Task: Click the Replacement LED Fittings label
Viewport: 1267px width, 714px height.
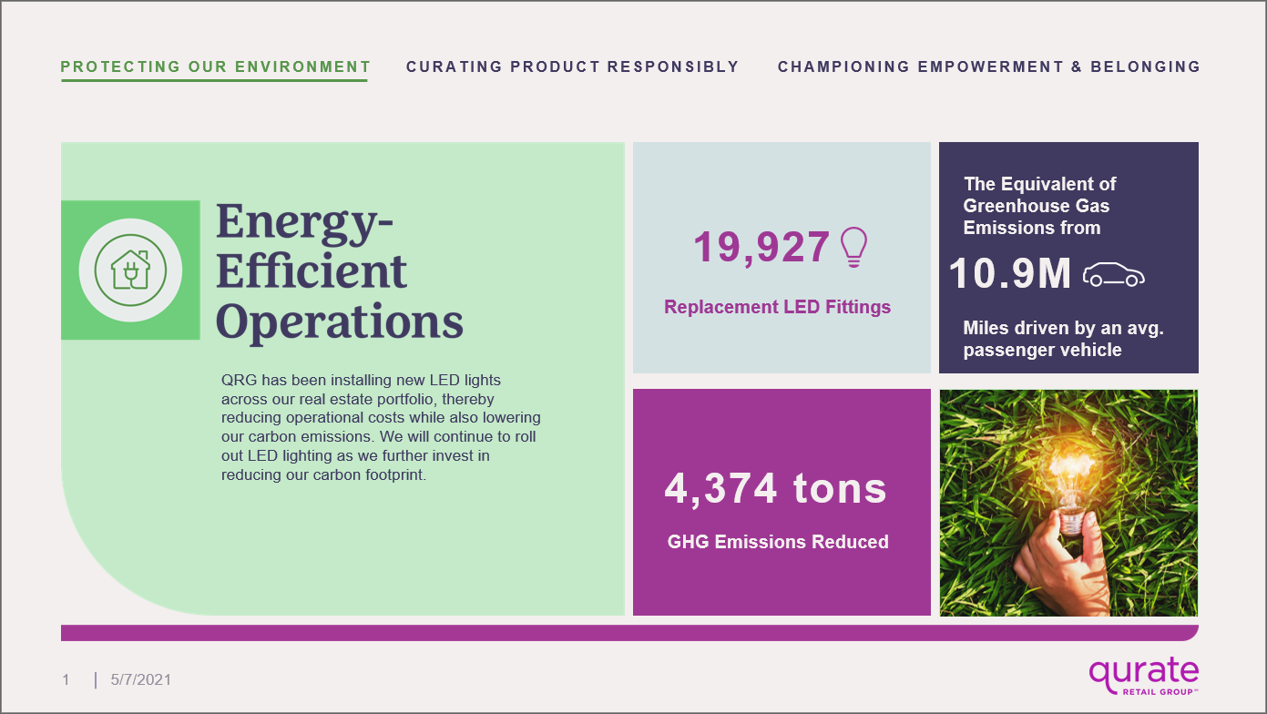Action: coord(777,307)
